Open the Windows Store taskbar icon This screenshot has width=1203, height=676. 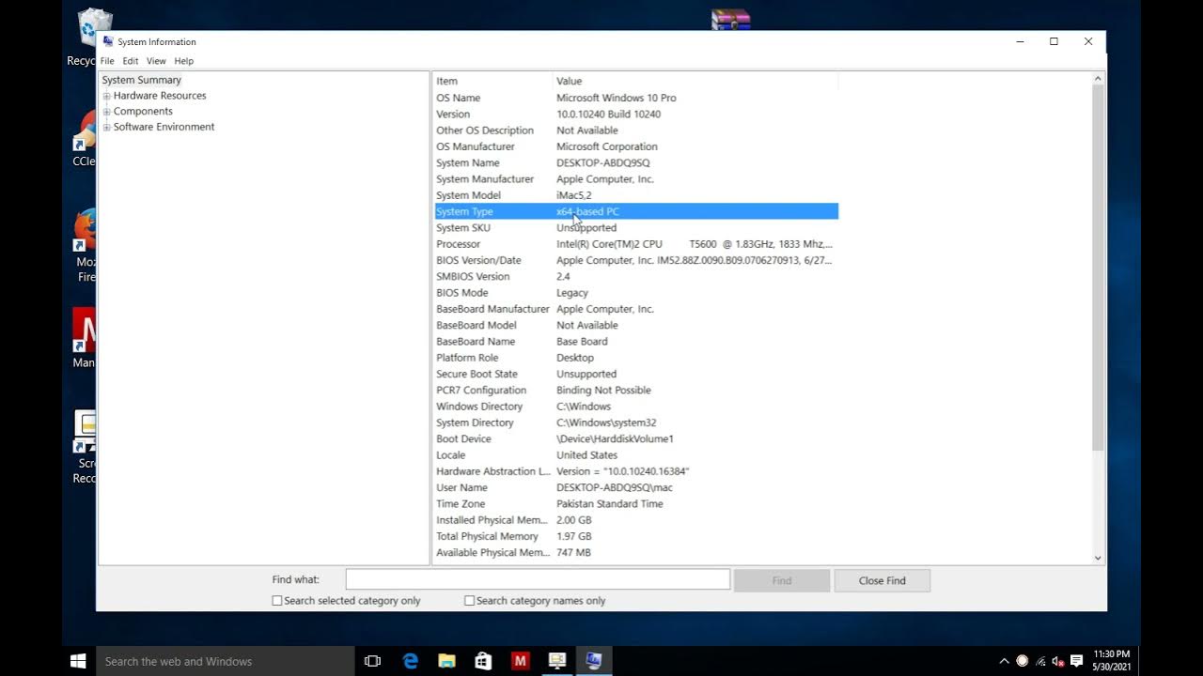[483, 661]
